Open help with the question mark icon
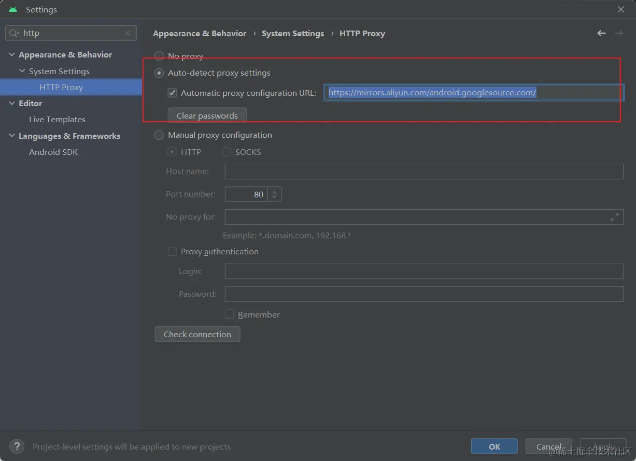The image size is (636, 461). click(x=17, y=446)
